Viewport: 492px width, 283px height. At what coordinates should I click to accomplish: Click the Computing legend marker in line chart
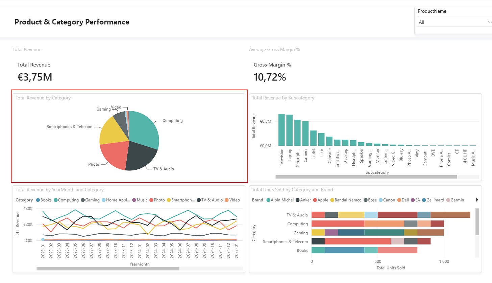point(56,200)
